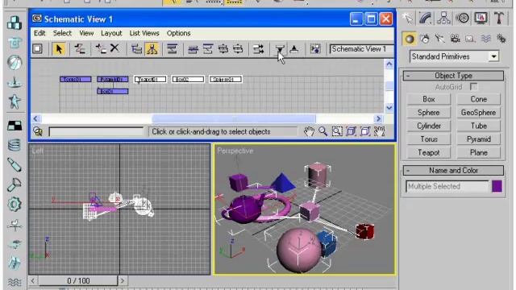Click the Collapse Selected up-arrow icon
516x290 pixels.
click(293, 49)
